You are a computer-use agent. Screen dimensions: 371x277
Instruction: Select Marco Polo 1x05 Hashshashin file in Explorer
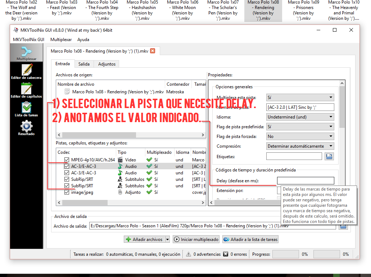point(142,10)
